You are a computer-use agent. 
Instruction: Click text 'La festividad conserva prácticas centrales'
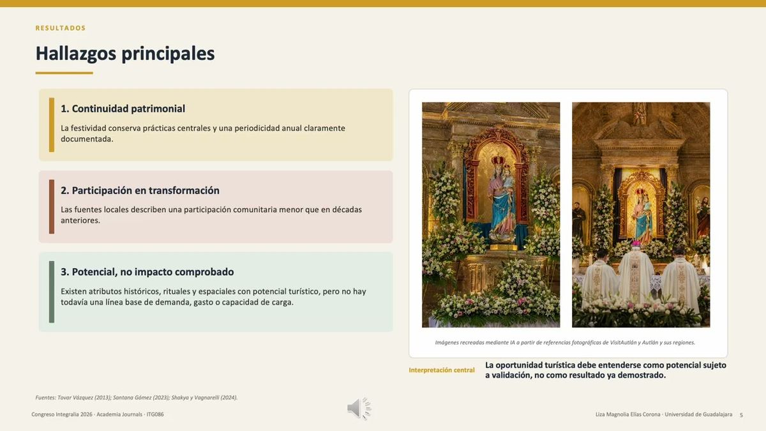pos(135,128)
